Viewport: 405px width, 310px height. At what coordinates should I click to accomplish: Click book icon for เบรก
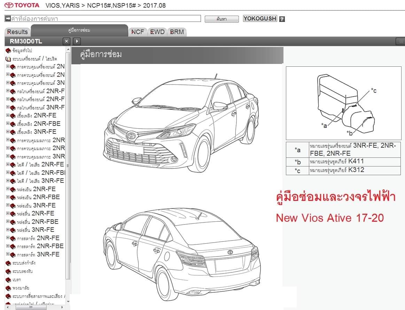pos(8,280)
